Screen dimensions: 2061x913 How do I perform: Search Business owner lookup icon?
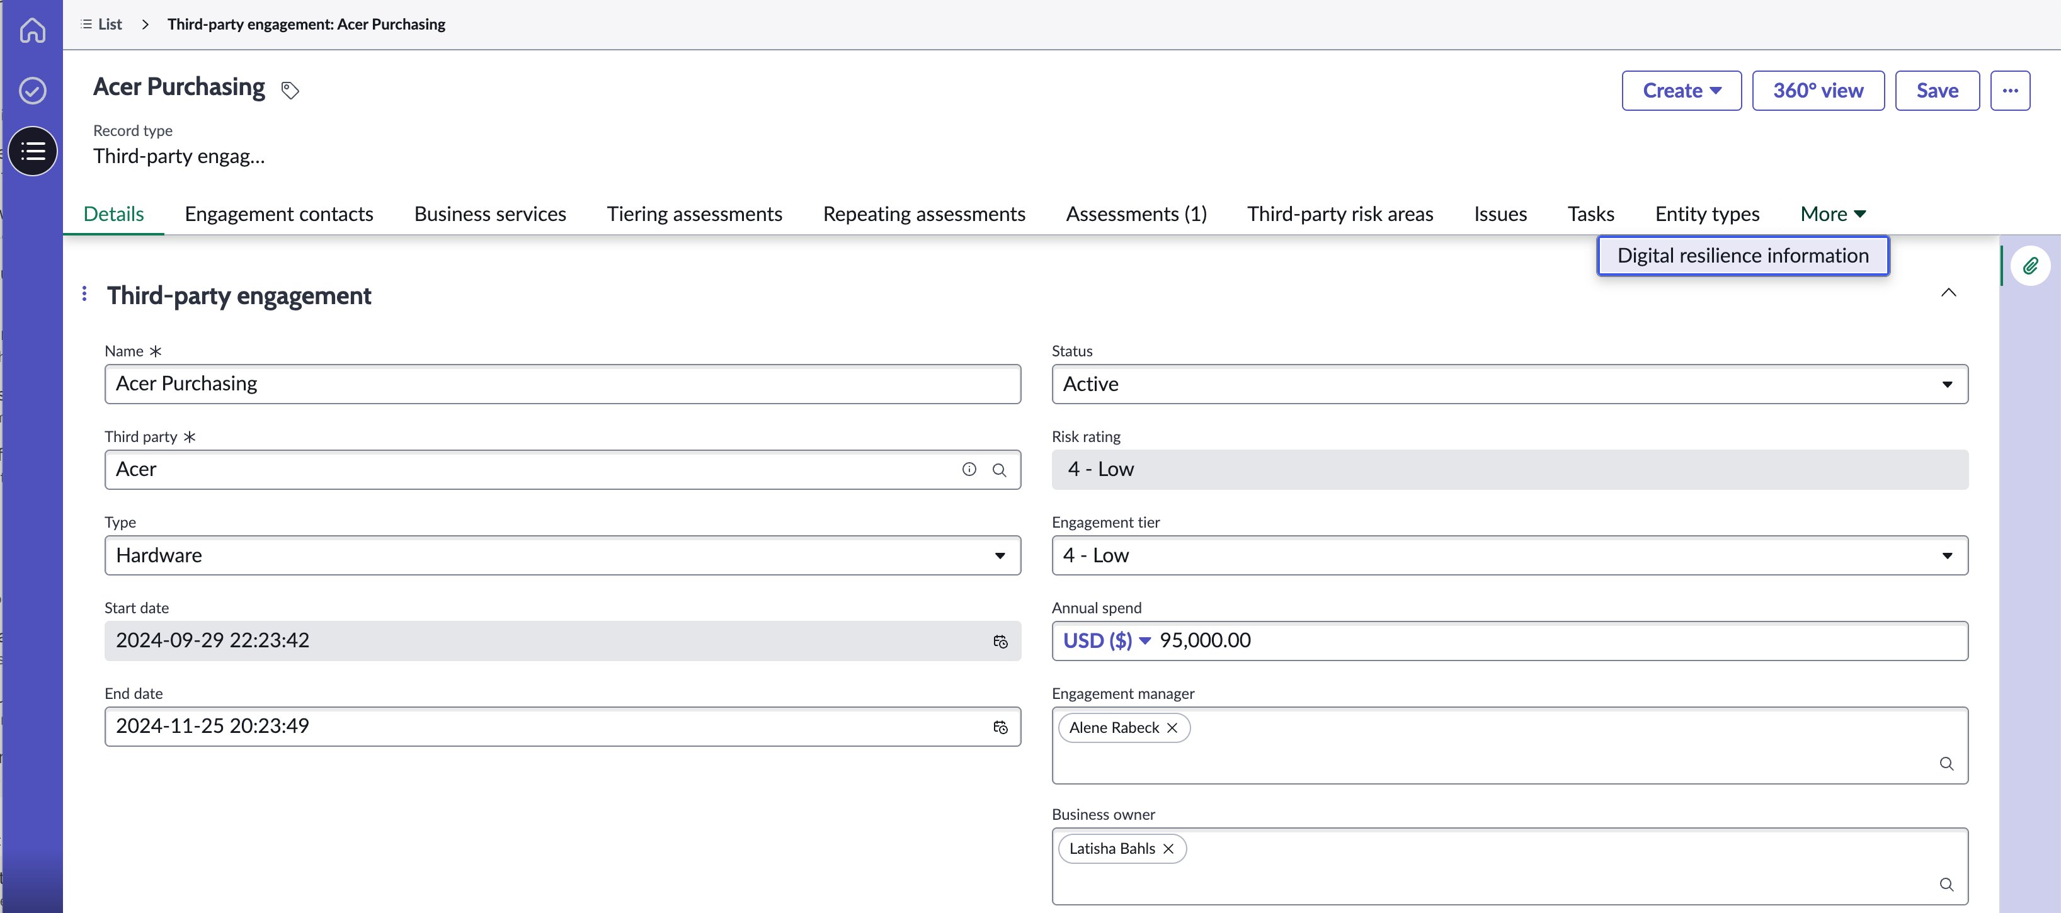click(1946, 884)
